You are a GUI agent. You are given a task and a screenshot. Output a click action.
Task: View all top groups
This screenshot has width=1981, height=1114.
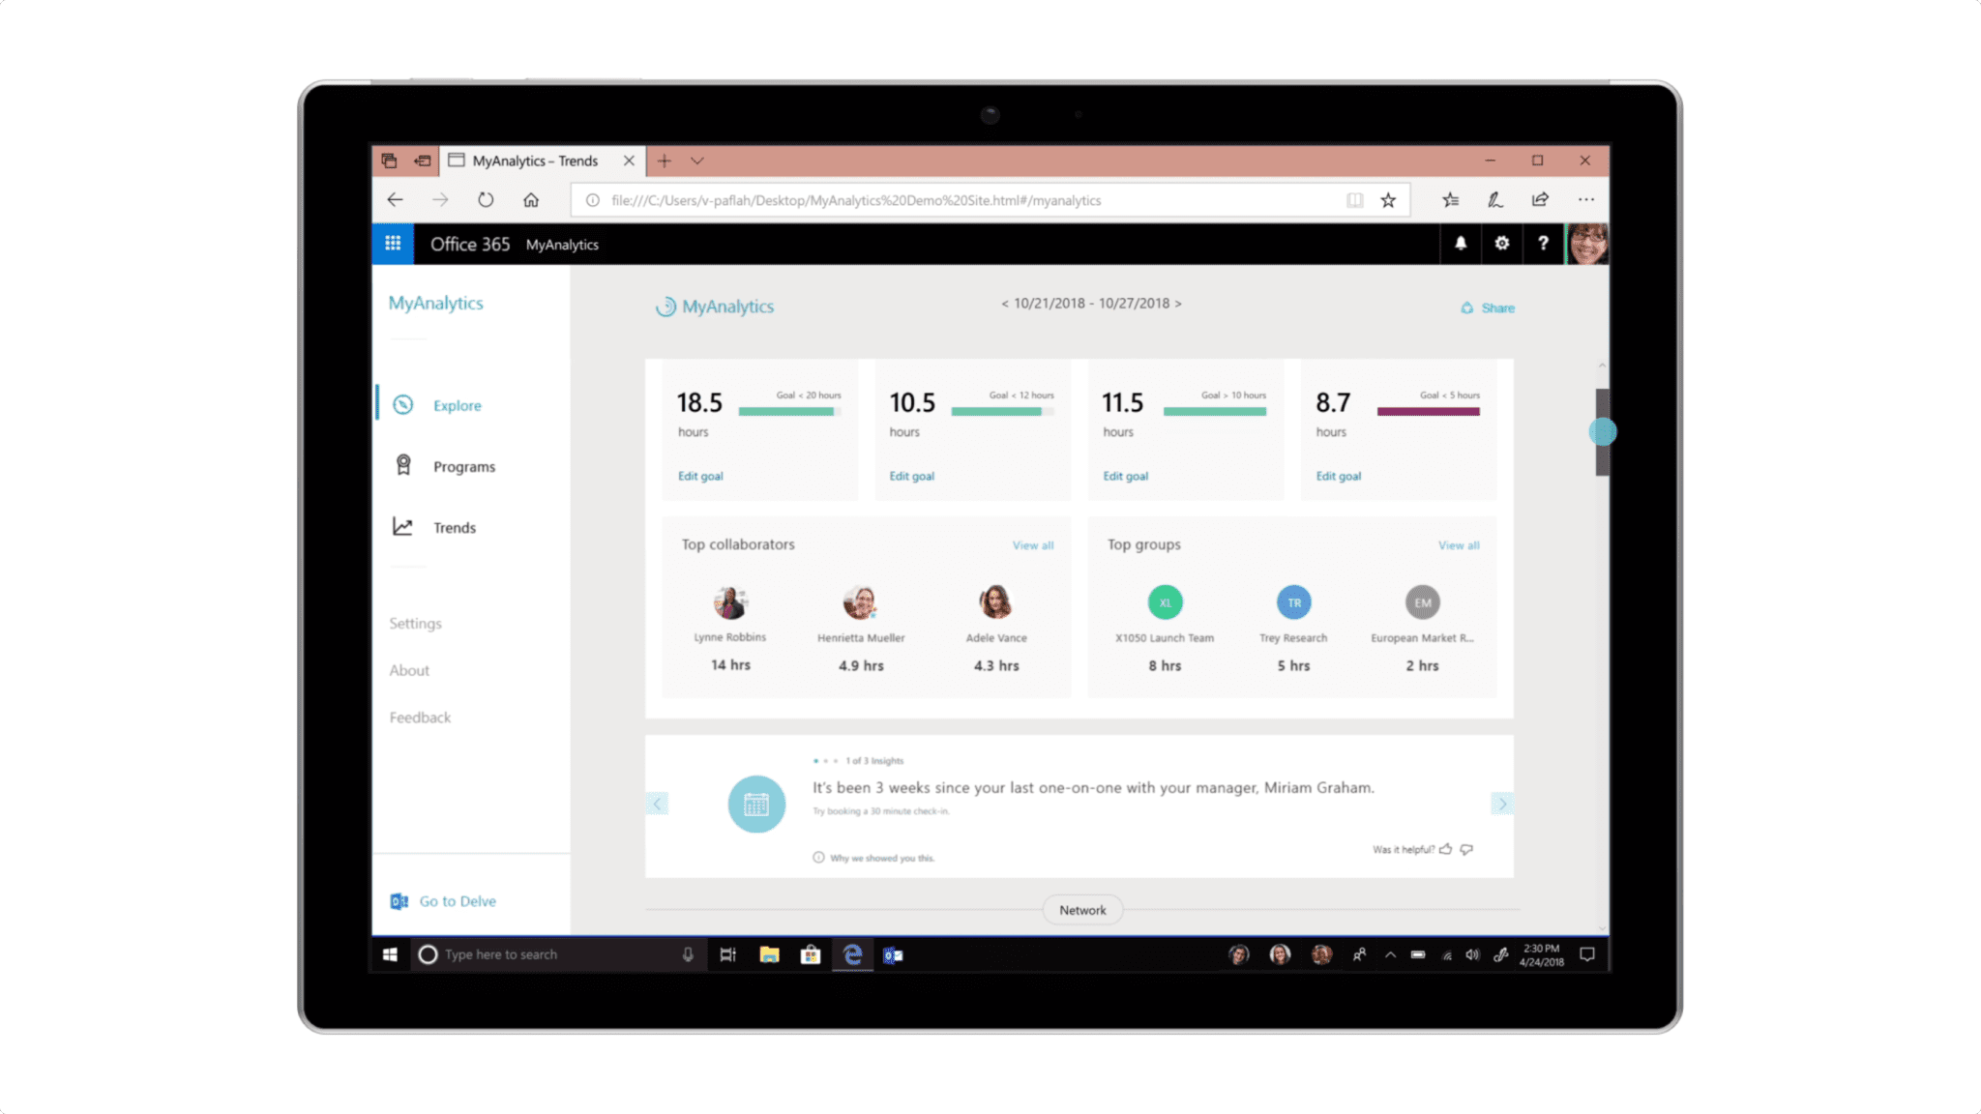point(1459,545)
